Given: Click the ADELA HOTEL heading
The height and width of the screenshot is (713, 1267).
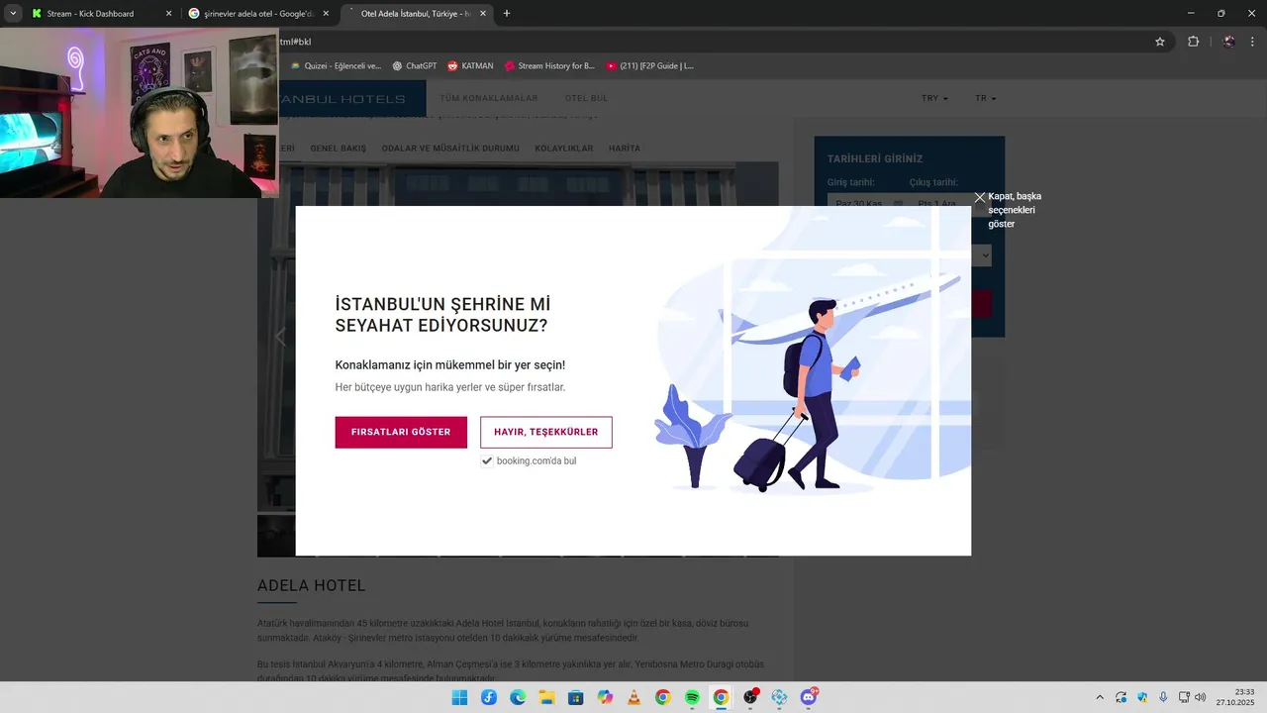Looking at the screenshot, I should (x=312, y=585).
